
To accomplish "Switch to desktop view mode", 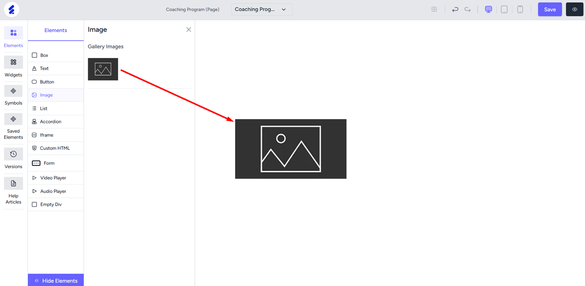I will (x=488, y=9).
